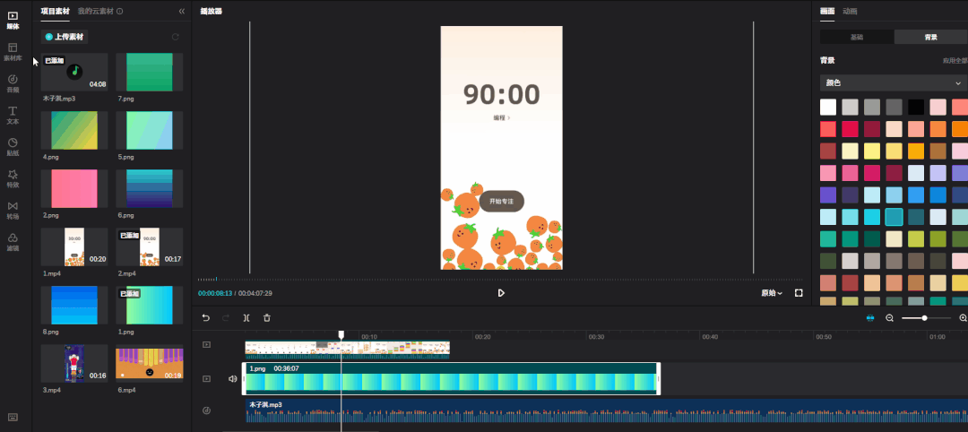Collapse the media panel with double chevron
The height and width of the screenshot is (432, 968).
182,12
